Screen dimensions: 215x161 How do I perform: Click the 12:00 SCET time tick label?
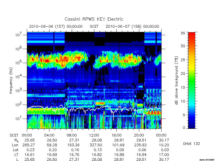94,135
